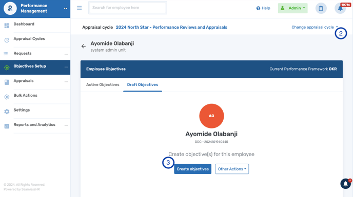Open Appraisals in sidebar

tap(24, 81)
